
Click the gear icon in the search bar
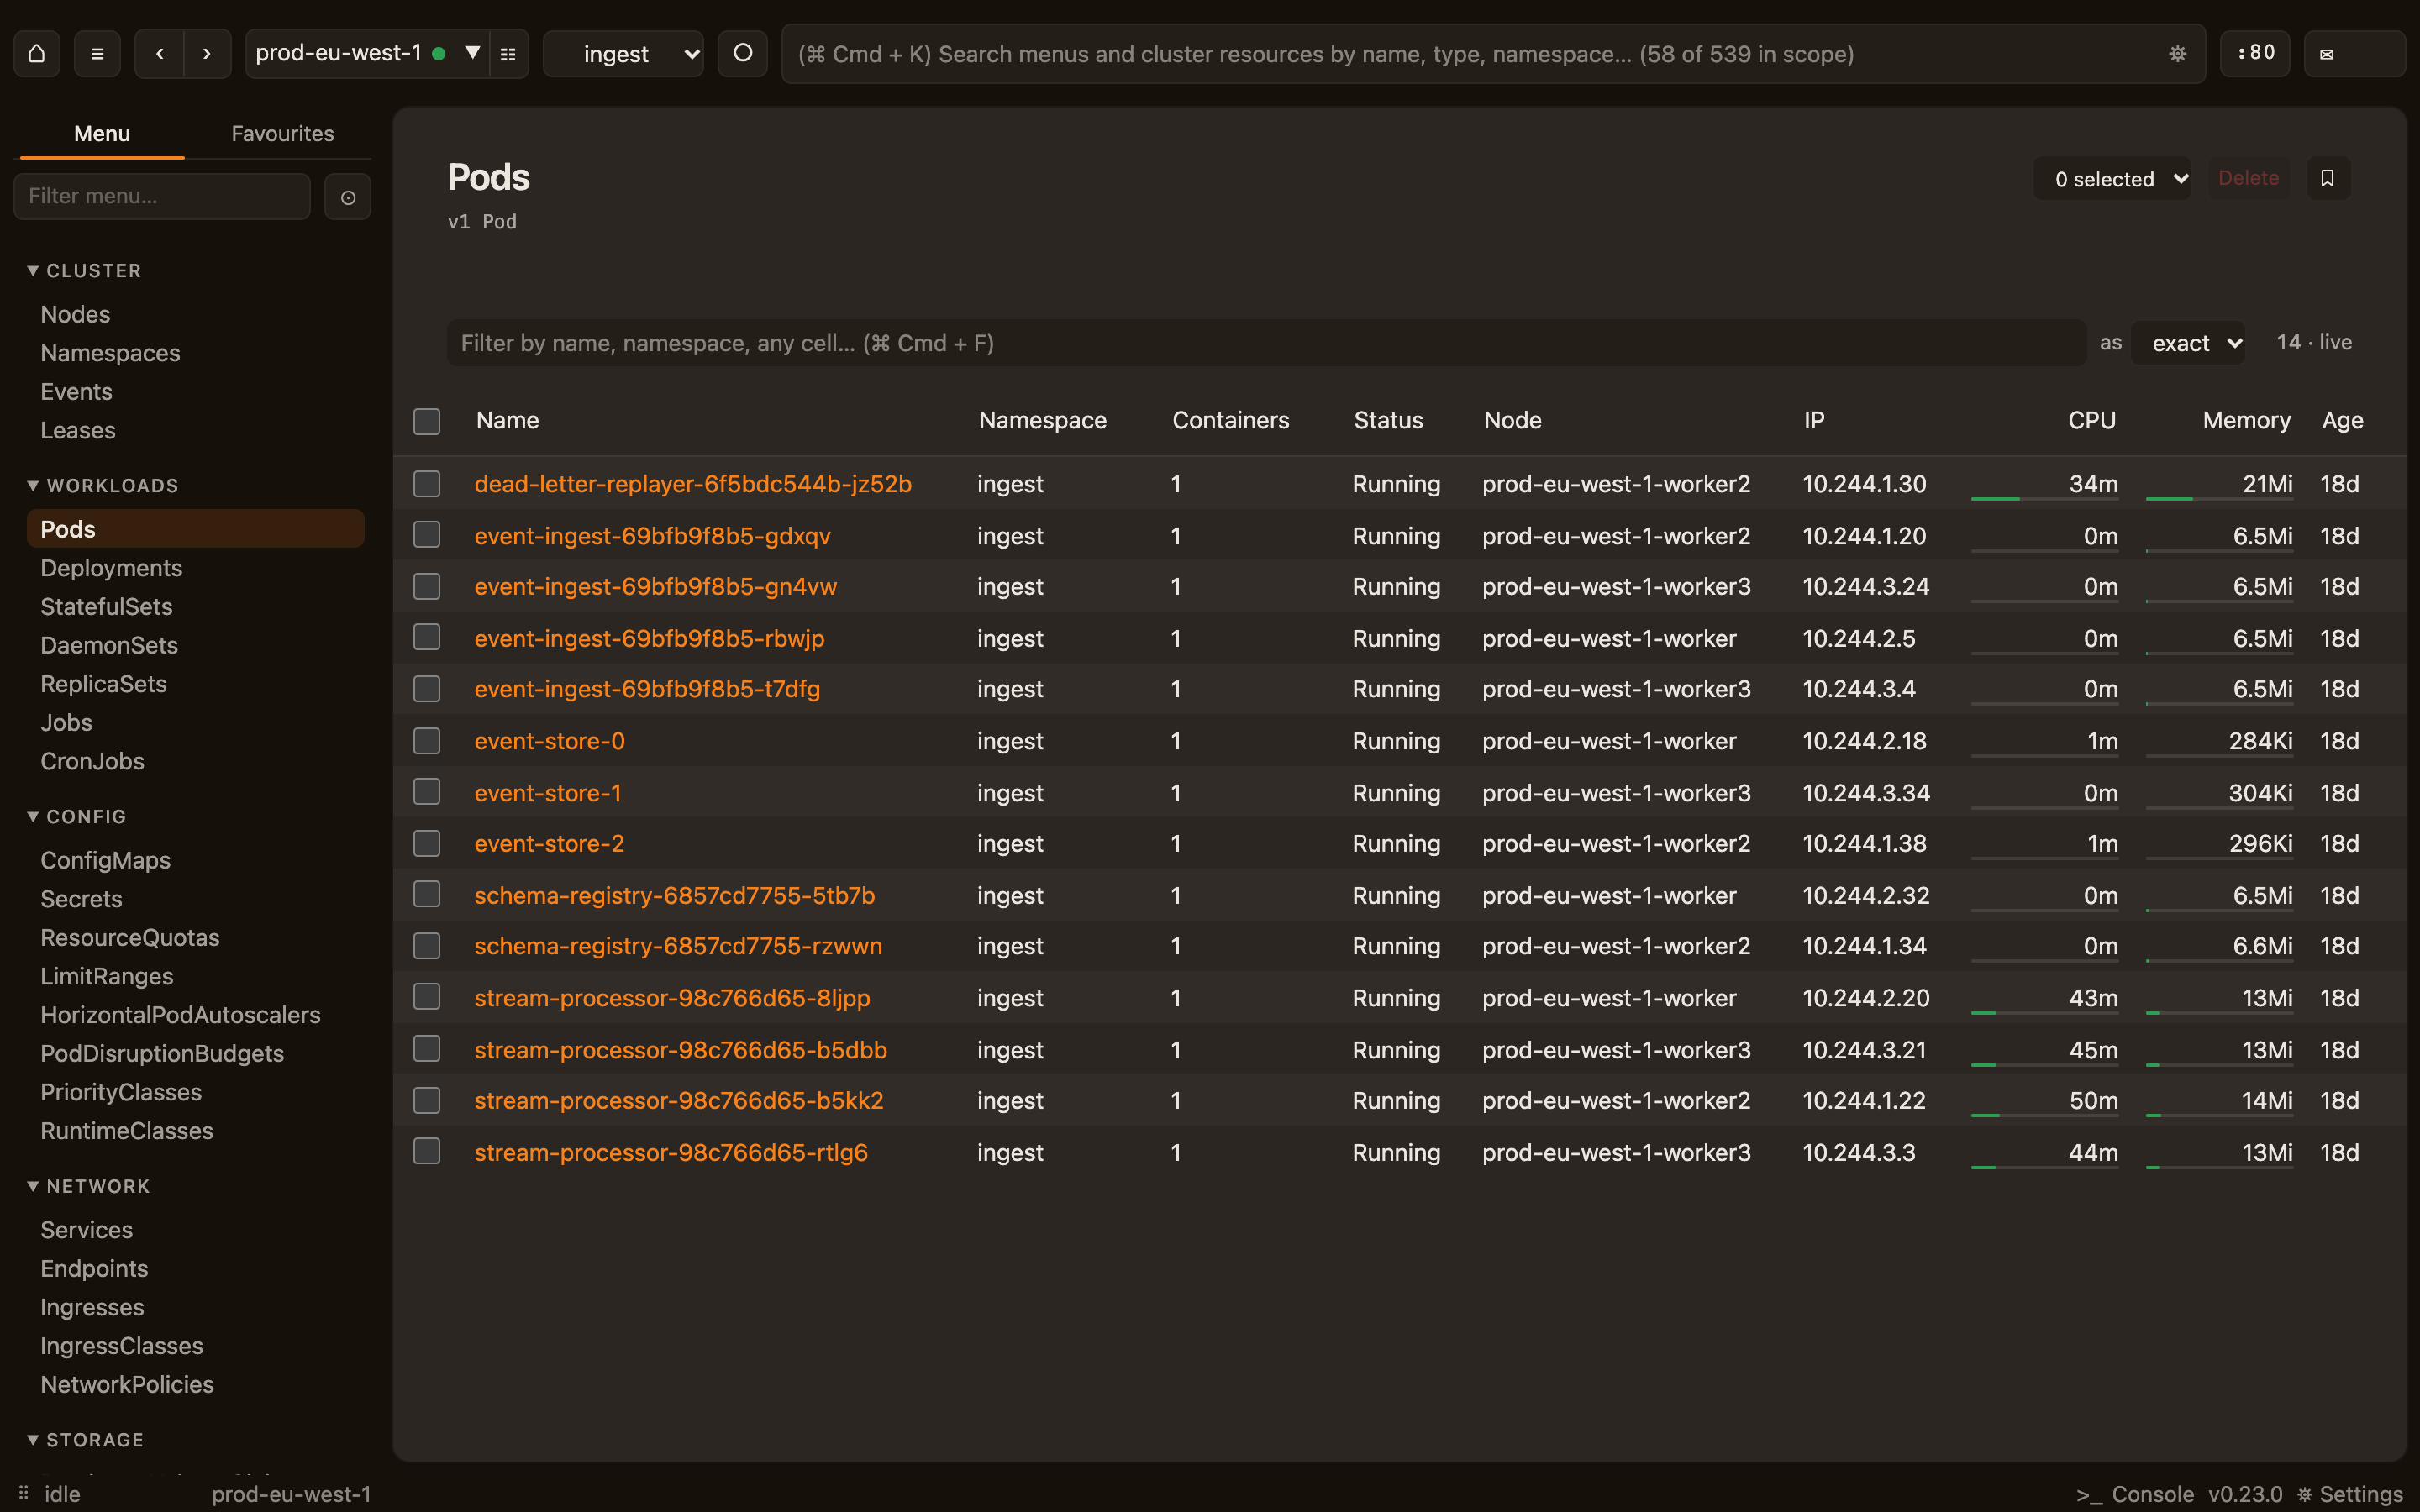click(x=2177, y=54)
